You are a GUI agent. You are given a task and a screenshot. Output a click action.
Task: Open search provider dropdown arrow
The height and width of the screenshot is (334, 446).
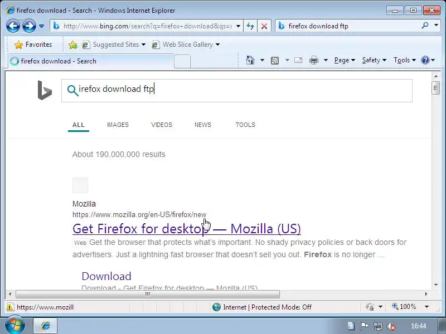click(436, 26)
